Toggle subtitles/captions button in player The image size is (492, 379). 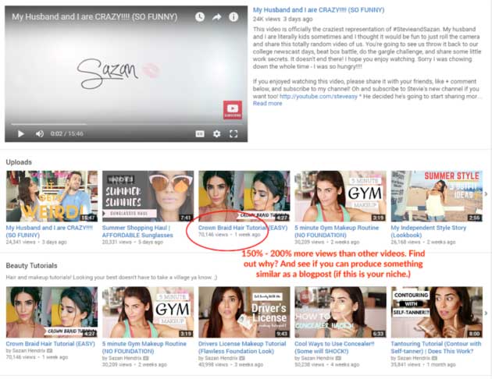click(200, 134)
